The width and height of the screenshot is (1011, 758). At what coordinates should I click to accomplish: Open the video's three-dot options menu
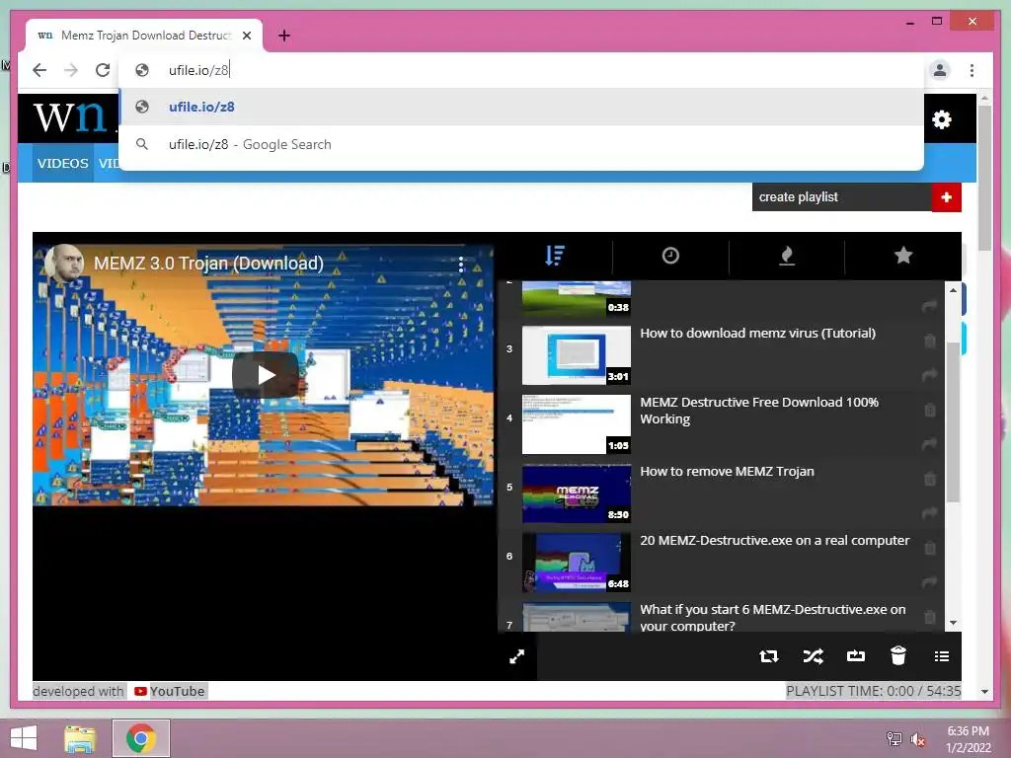461,264
